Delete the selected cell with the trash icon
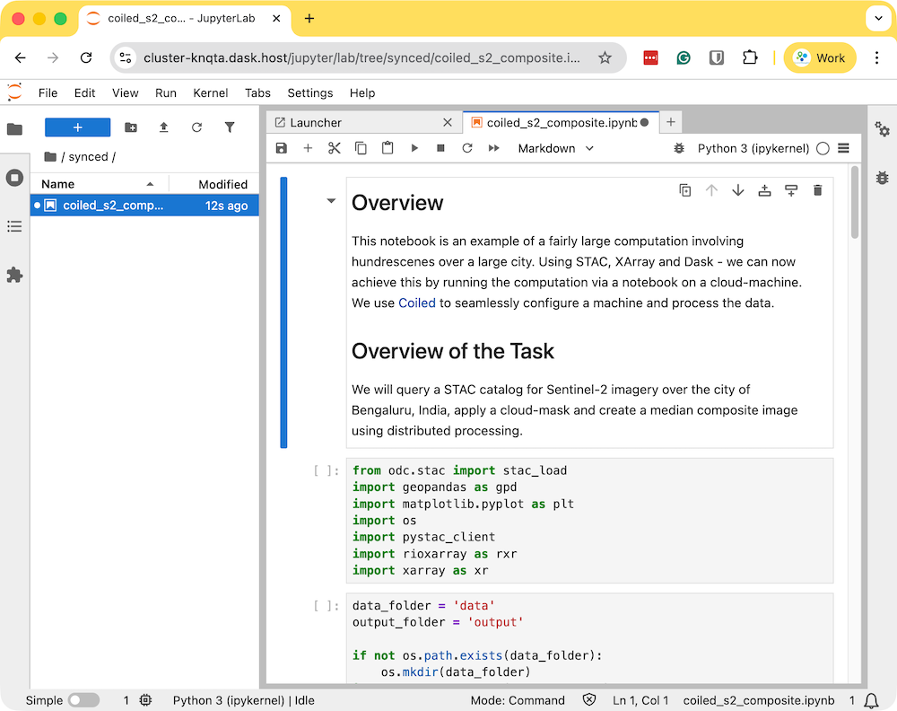This screenshot has width=897, height=711. [x=817, y=190]
